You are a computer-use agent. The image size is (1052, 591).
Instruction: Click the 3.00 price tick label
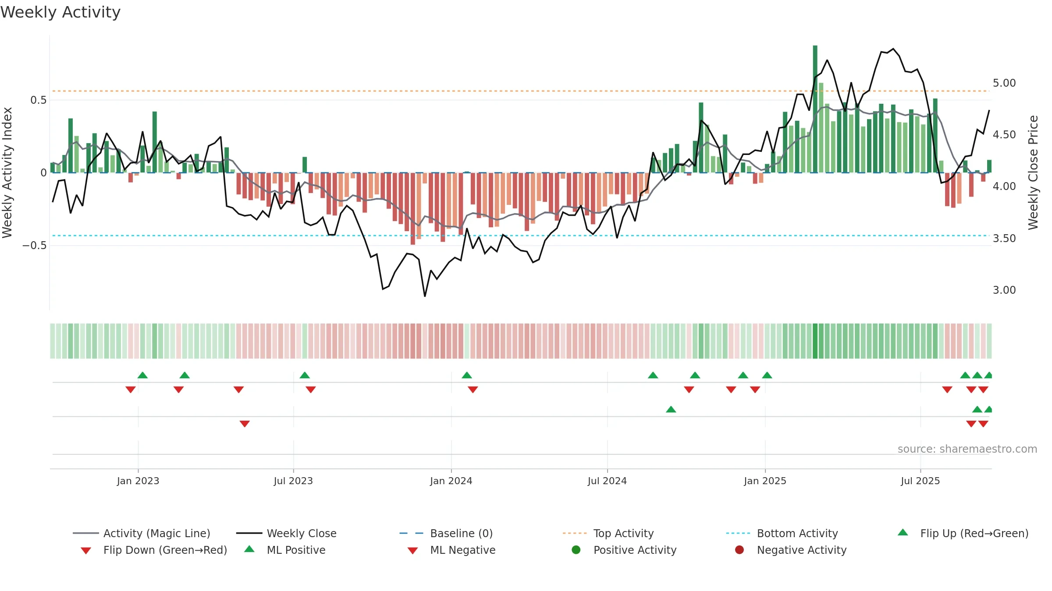1004,290
